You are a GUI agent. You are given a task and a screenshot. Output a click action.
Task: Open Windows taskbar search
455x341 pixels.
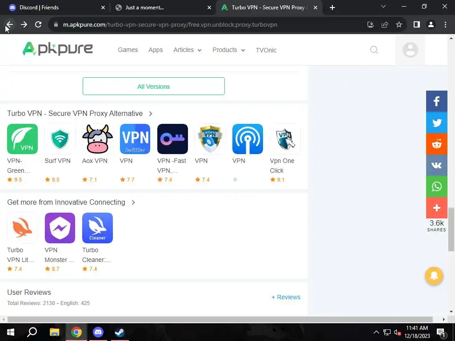32,332
